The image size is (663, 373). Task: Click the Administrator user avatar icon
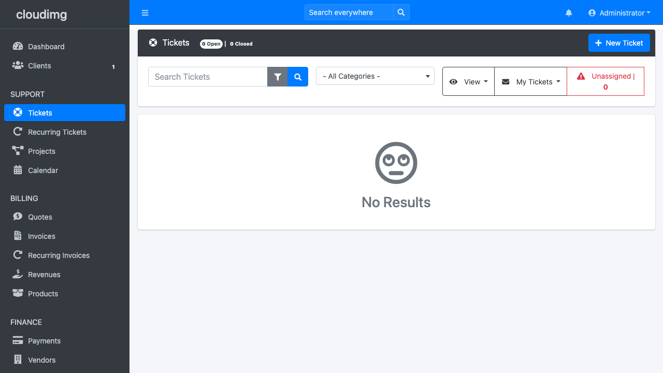pyautogui.click(x=592, y=13)
